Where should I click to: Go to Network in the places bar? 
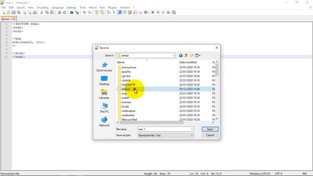[x=104, y=122]
